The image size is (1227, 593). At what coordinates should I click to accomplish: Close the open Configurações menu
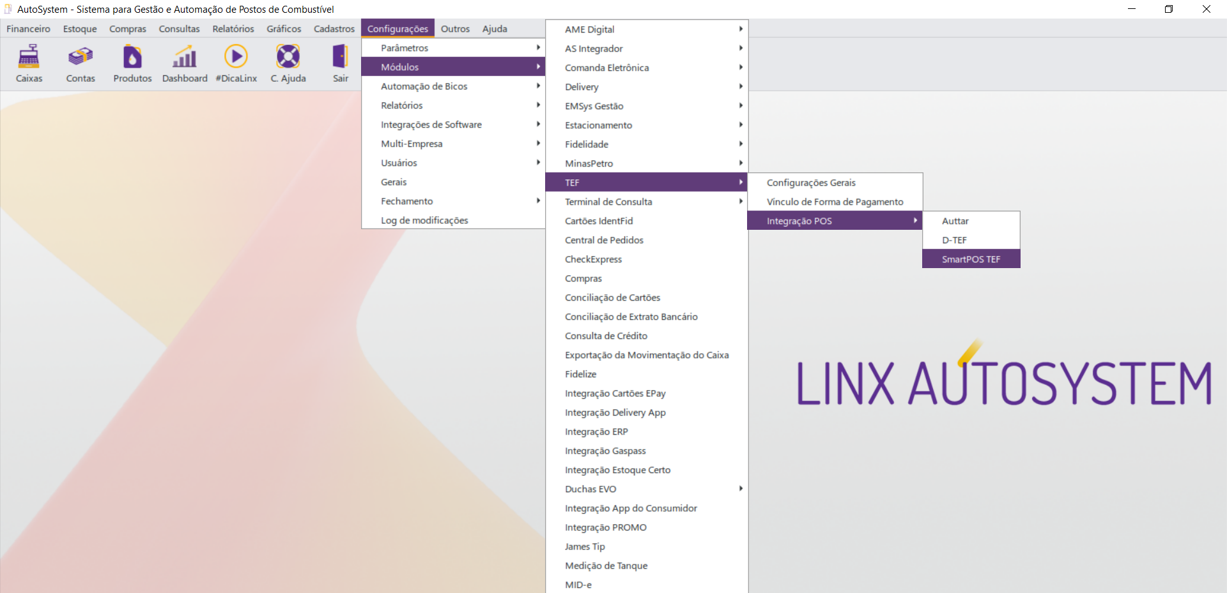click(x=397, y=29)
